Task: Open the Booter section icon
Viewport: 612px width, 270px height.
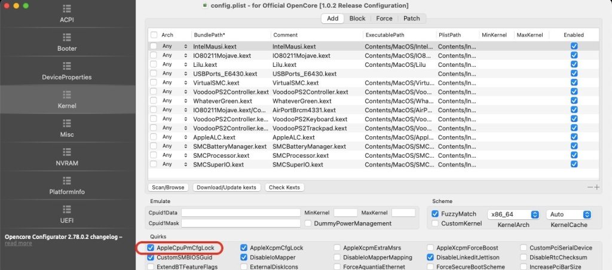Action: (x=67, y=37)
